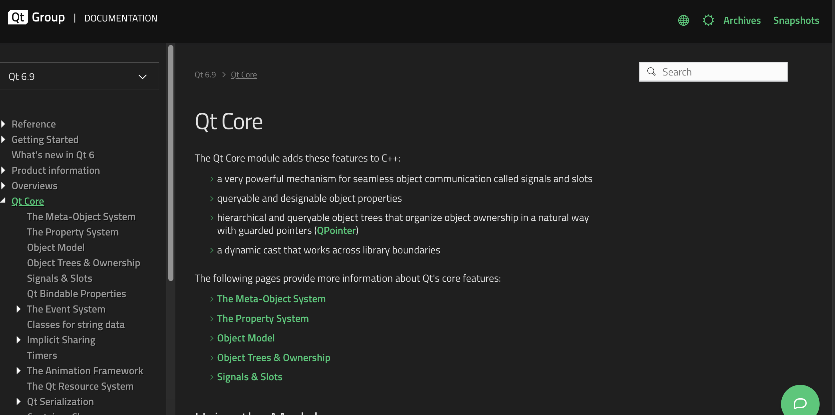Viewport: 835px width, 415px height.
Task: Open the language globe icon
Action: 684,21
